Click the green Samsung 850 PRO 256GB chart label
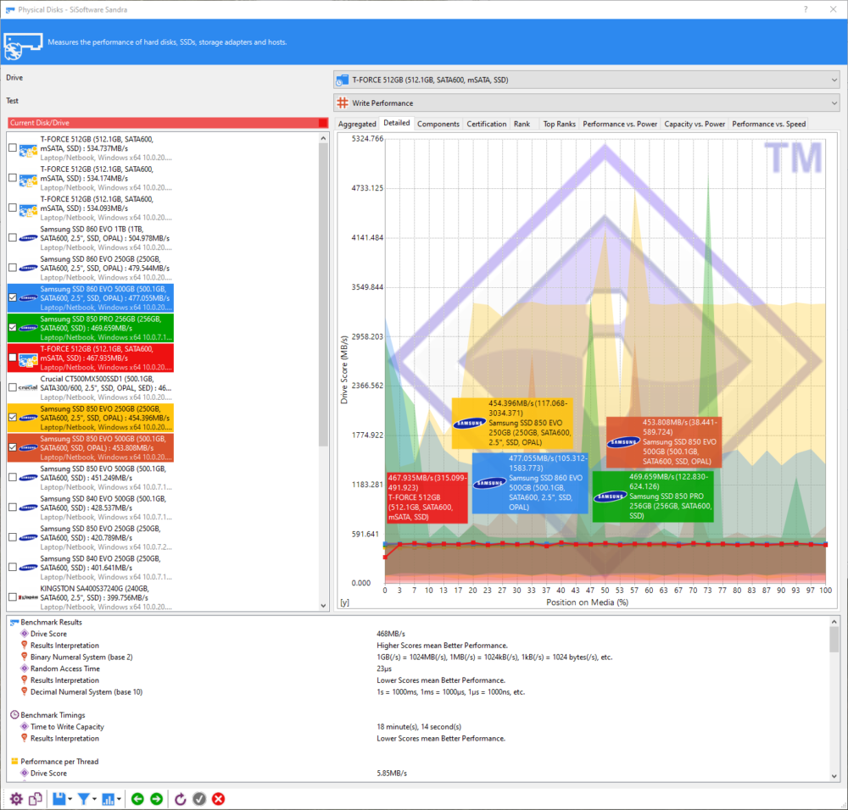This screenshot has height=810, width=848. [x=653, y=496]
